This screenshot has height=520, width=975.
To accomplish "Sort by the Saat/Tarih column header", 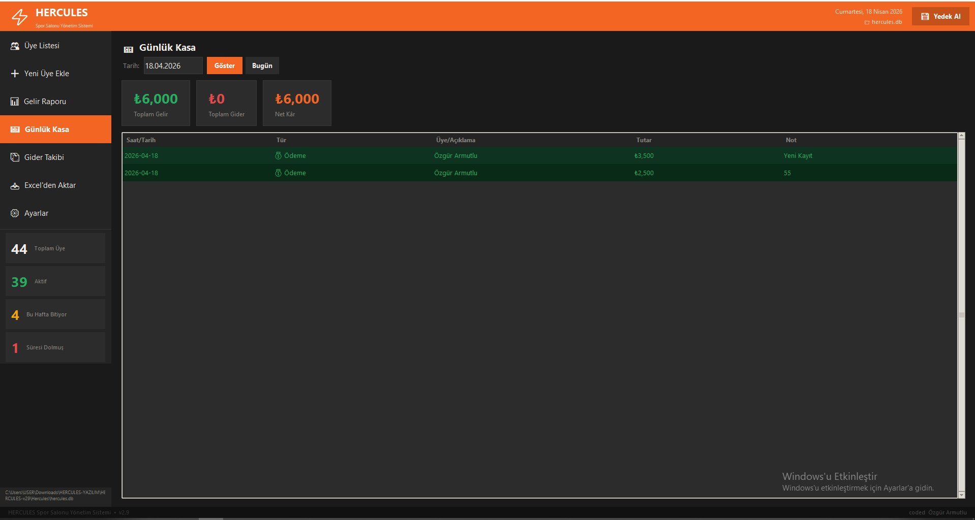I will point(141,140).
